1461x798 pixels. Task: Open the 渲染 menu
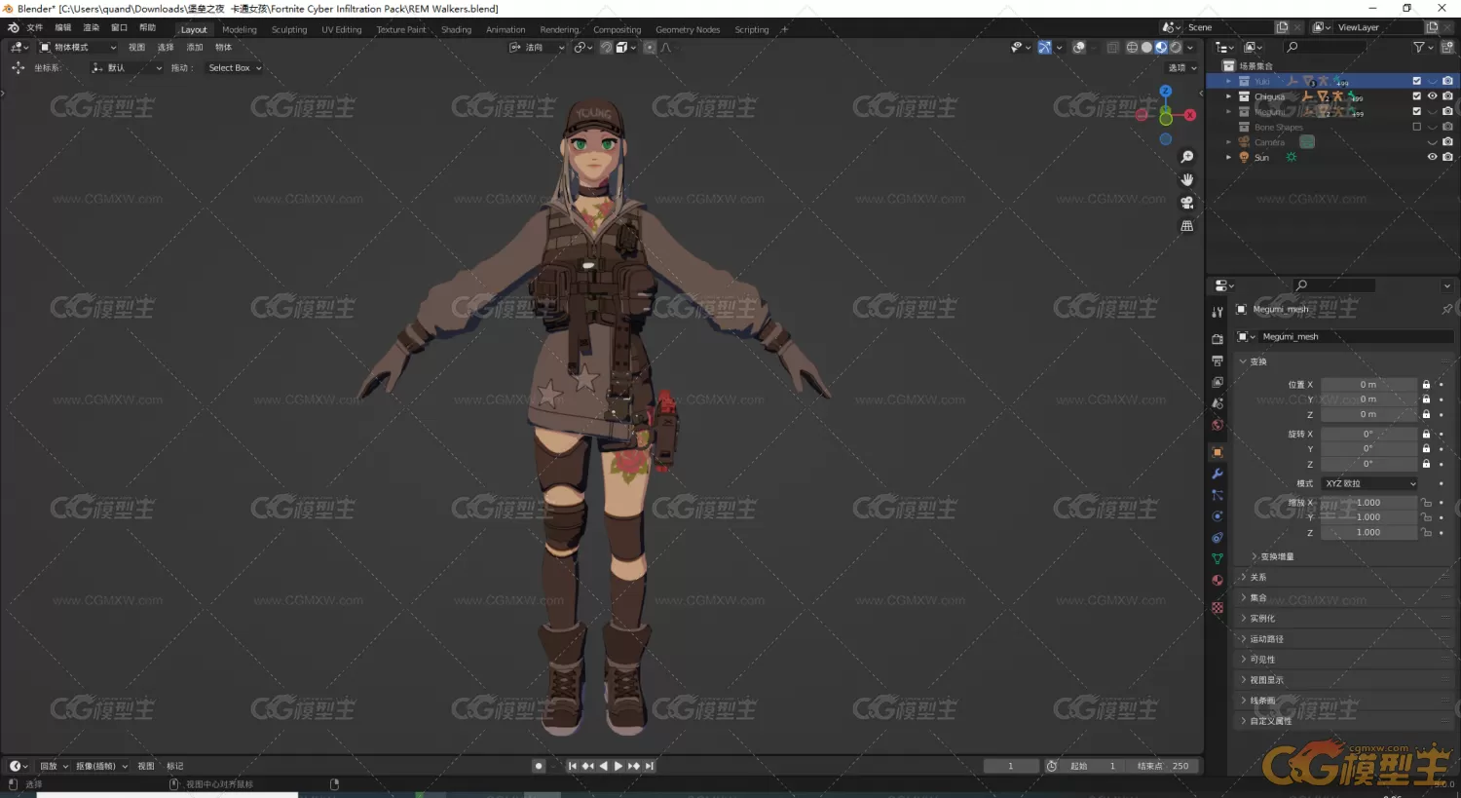click(x=92, y=28)
